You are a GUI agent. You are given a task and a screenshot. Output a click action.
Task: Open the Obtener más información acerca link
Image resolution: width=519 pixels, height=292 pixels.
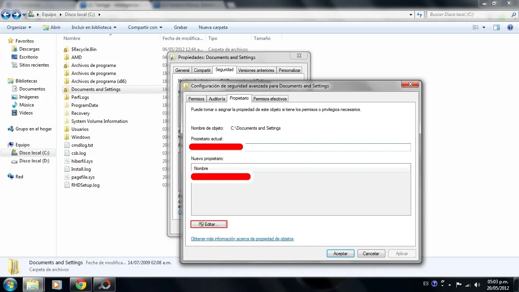click(242, 239)
